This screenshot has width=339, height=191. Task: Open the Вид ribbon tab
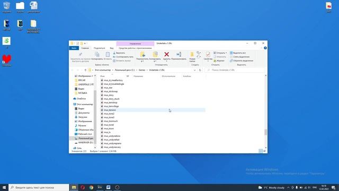point(112,48)
